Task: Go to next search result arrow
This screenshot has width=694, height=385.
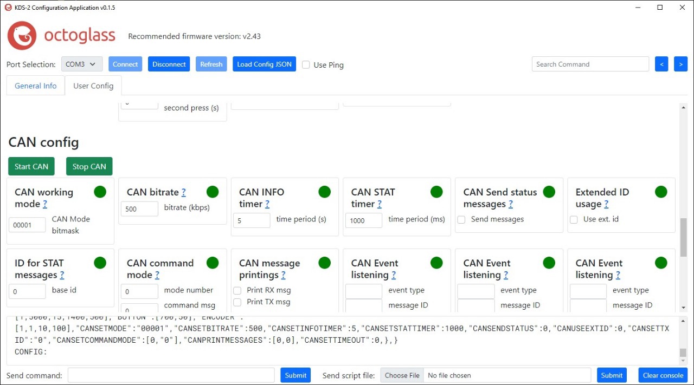Action: coord(680,64)
